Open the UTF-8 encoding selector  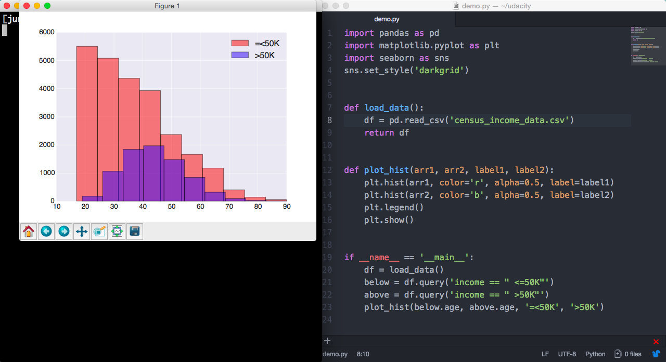[x=567, y=354]
